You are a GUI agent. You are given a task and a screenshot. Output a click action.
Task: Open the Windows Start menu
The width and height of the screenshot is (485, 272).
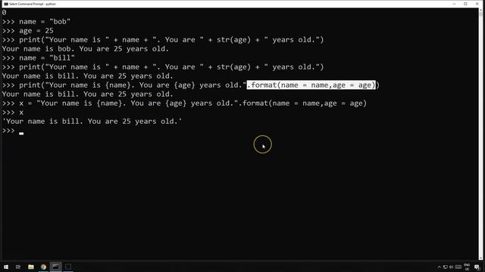(x=6, y=267)
